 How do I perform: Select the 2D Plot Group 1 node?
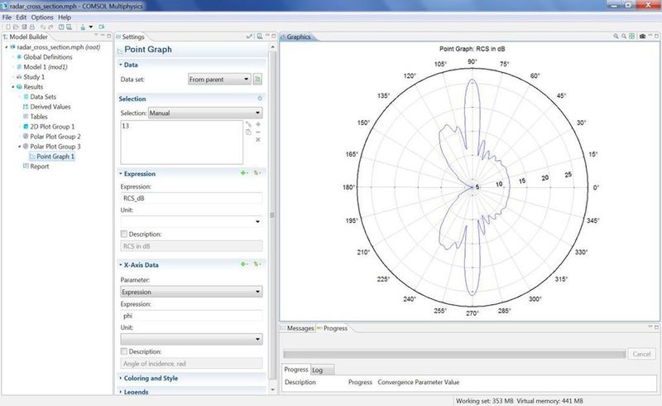click(52, 127)
